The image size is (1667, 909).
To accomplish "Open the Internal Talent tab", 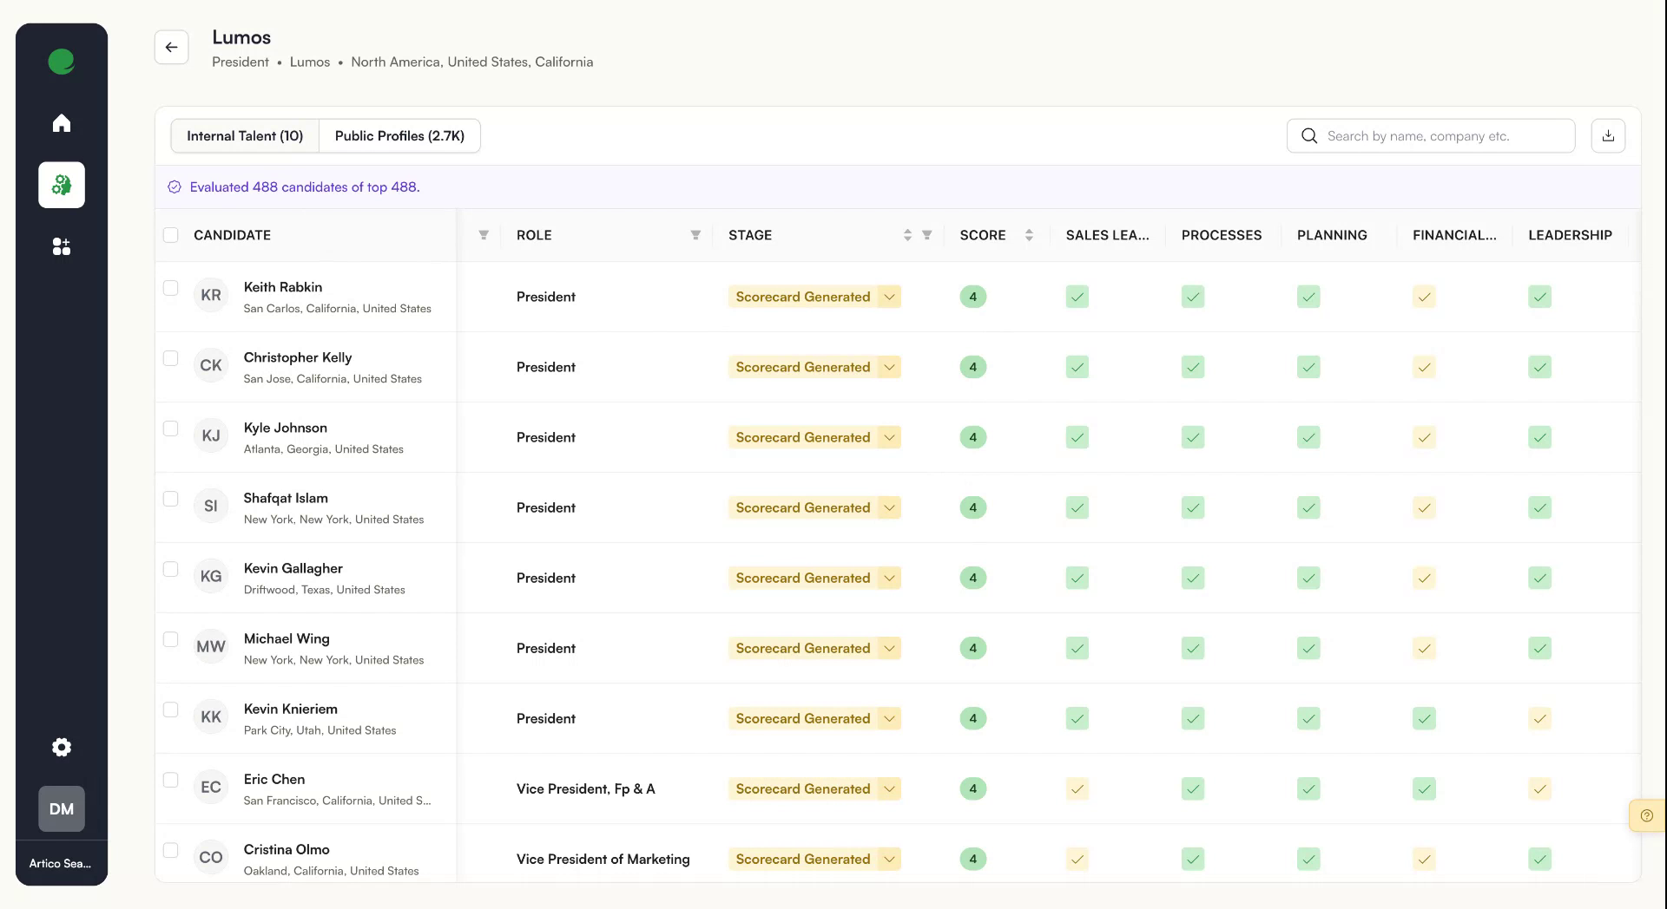I will pos(244,135).
